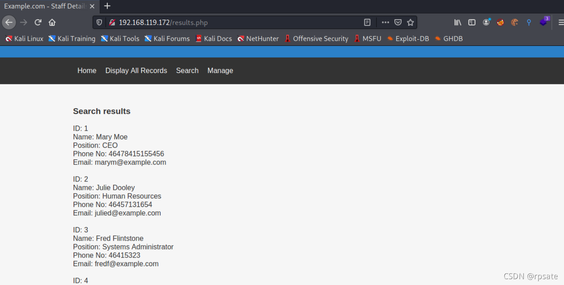Click the email fredf@example.com
564x285 pixels.
pyautogui.click(x=126, y=264)
